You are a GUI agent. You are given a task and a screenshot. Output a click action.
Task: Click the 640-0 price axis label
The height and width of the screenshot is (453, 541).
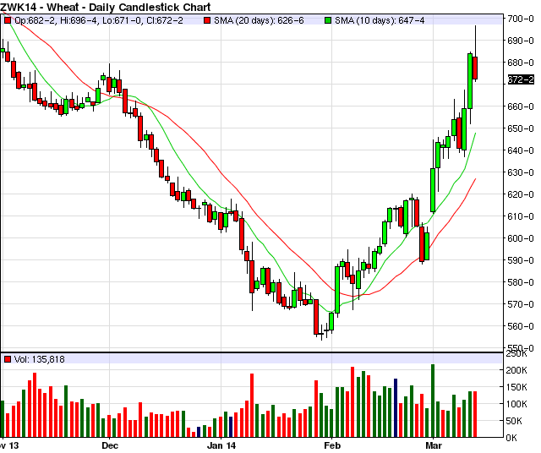point(521,150)
